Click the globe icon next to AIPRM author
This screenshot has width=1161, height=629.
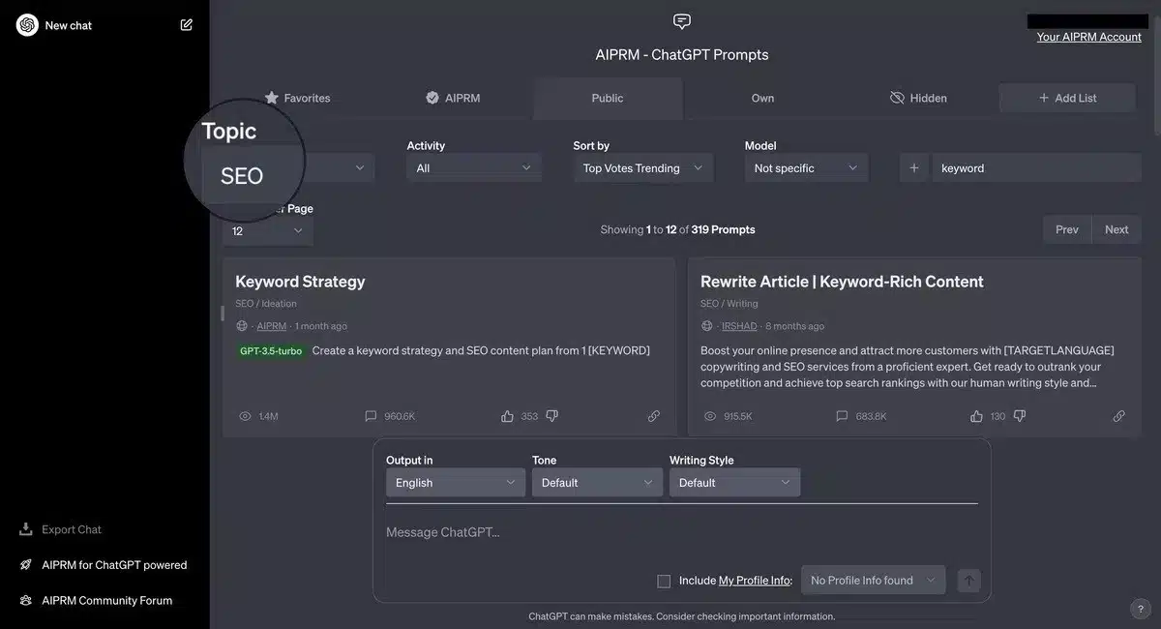click(x=242, y=326)
